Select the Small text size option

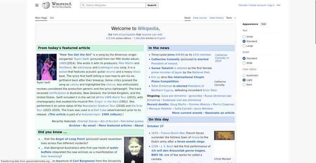pos(244,37)
